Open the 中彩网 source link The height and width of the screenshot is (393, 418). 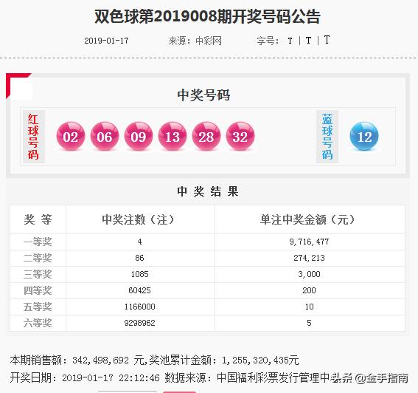click(x=209, y=41)
